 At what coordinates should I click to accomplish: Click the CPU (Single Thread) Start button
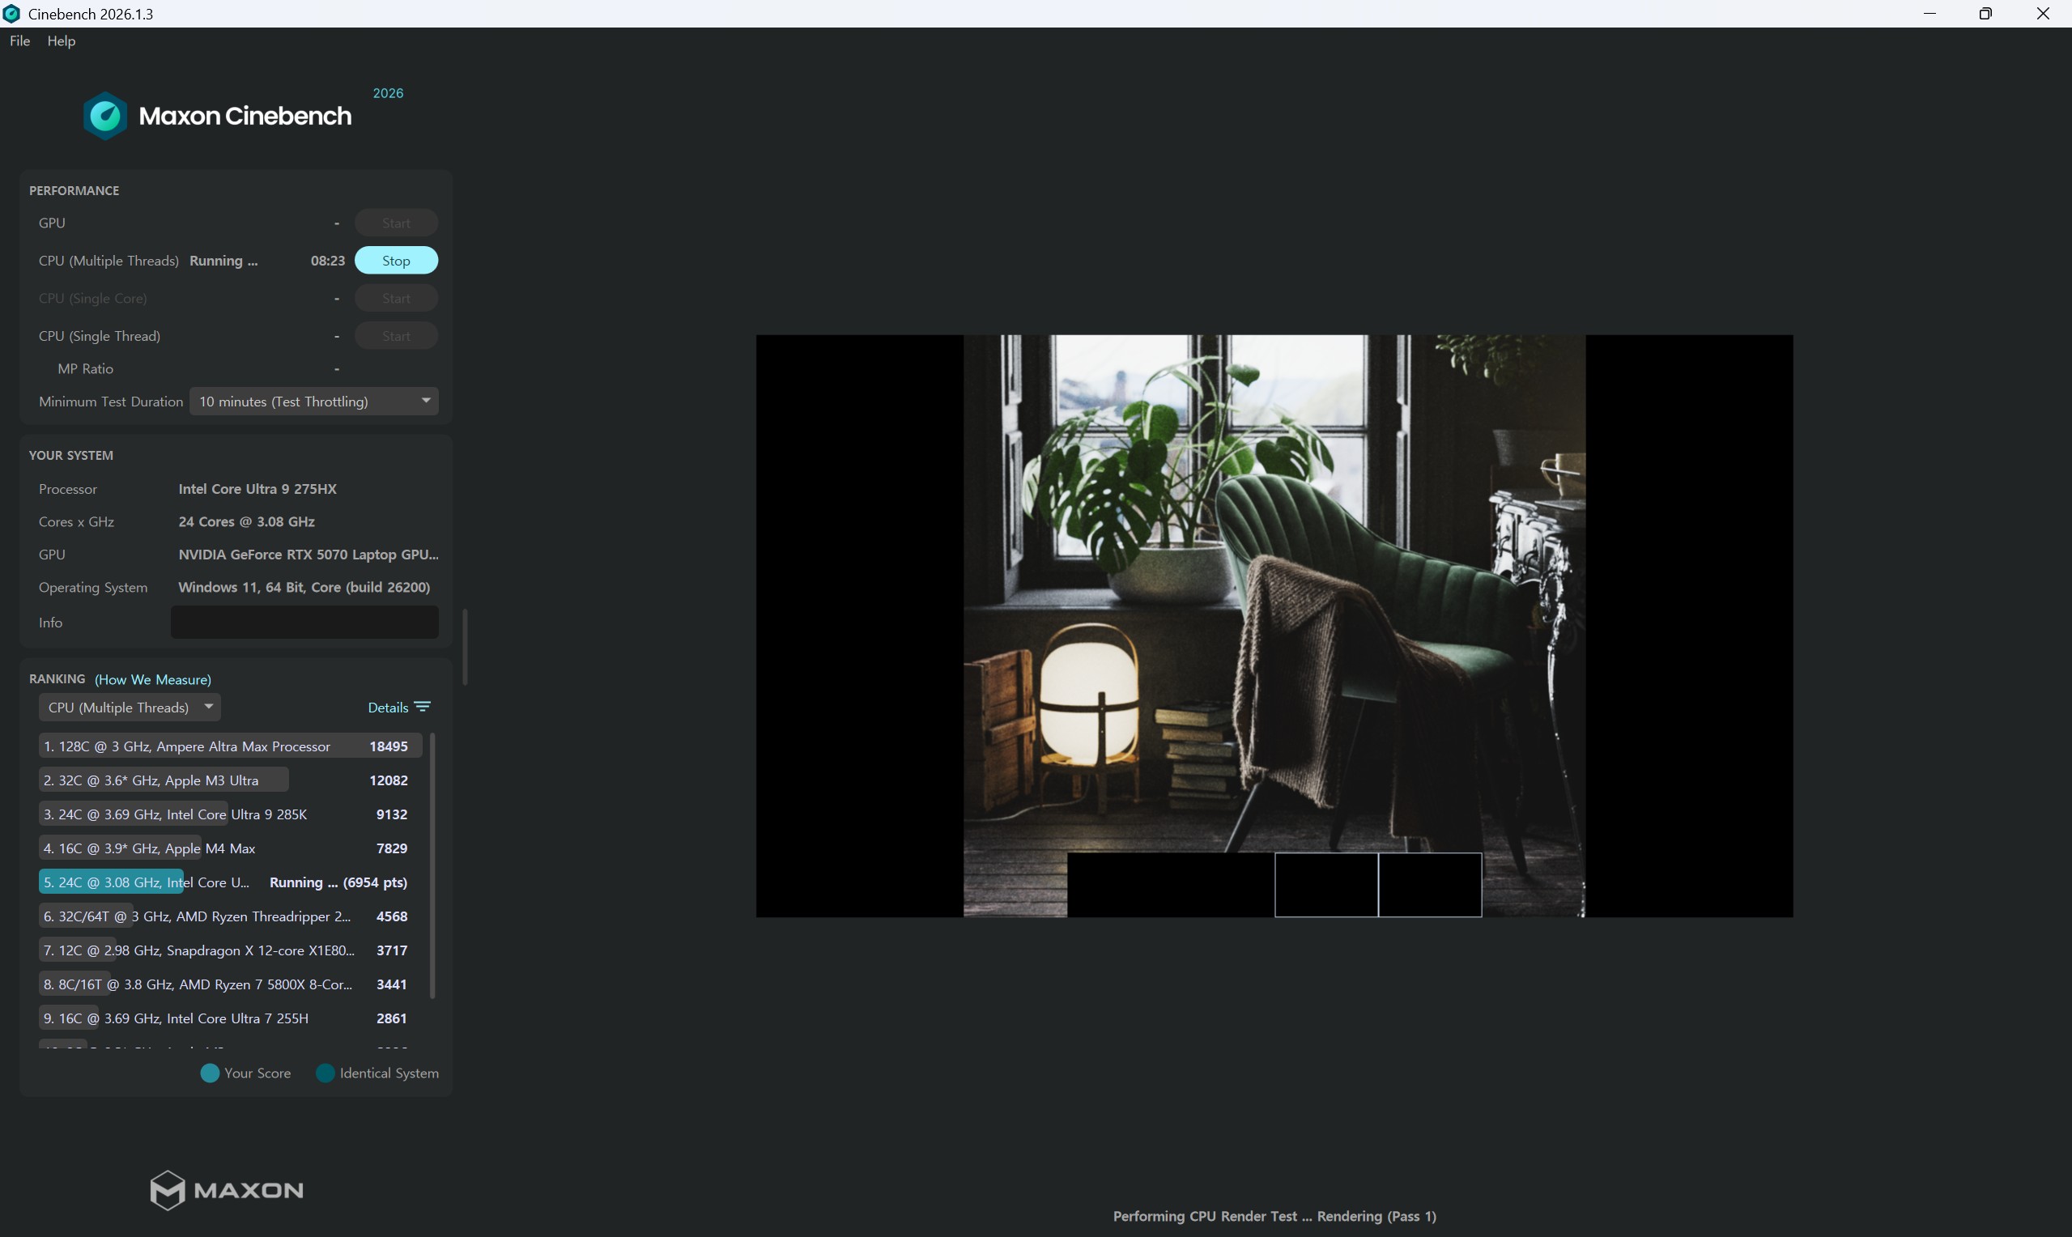(396, 336)
